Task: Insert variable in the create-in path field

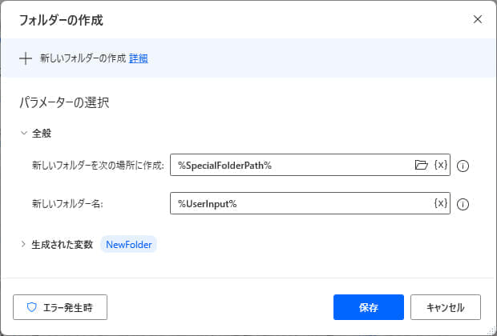Action: (441, 165)
